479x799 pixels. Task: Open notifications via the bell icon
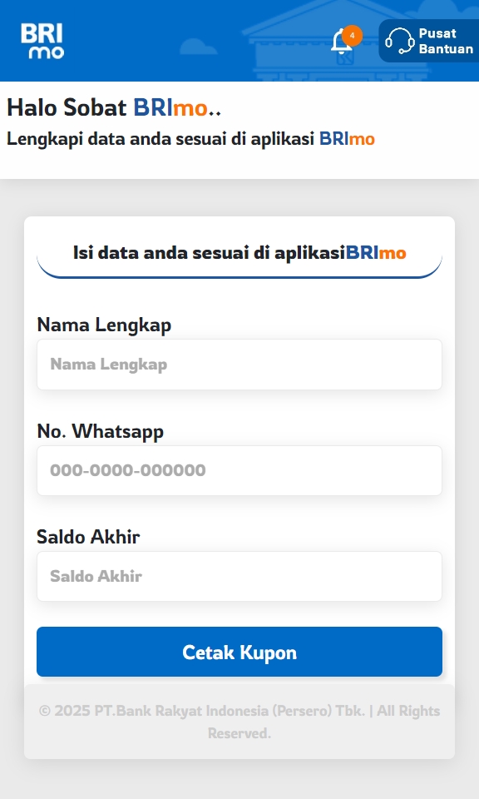tap(341, 42)
